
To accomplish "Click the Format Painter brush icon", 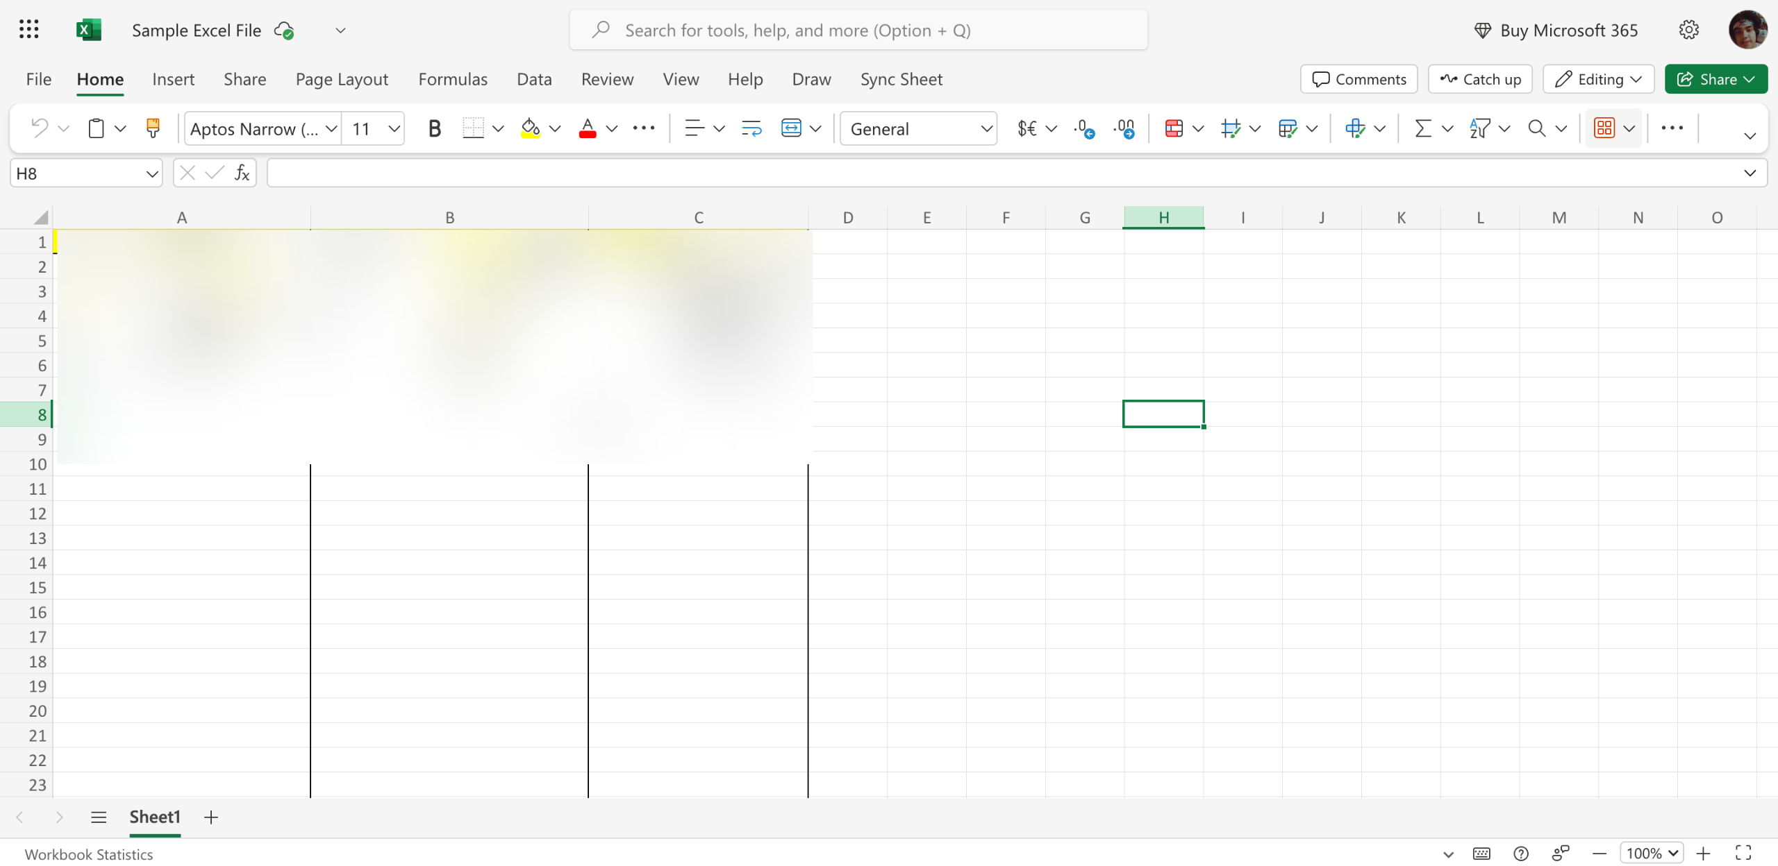I will (153, 128).
